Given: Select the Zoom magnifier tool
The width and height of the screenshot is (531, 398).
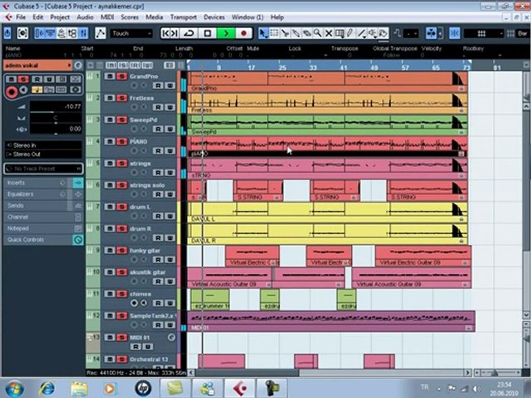Looking at the screenshot, I should pyautogui.click(x=317, y=33).
